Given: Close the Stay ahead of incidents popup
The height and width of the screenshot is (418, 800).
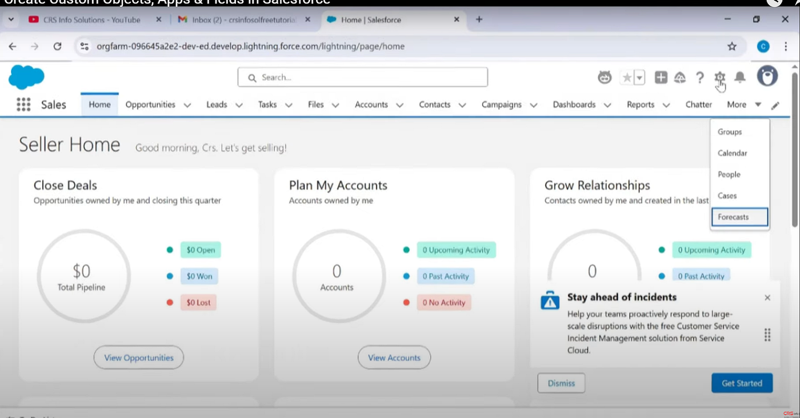Looking at the screenshot, I should (767, 298).
